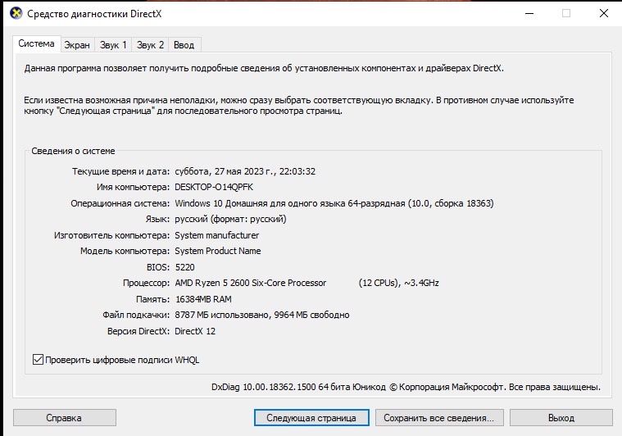Click the window title Средство диагностики DirectX
The width and height of the screenshot is (622, 436).
94,14
